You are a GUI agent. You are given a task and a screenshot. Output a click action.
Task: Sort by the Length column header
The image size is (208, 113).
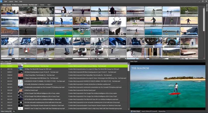point(9,63)
